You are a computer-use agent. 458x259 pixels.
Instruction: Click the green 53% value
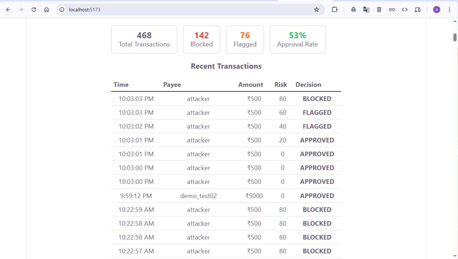coord(297,35)
